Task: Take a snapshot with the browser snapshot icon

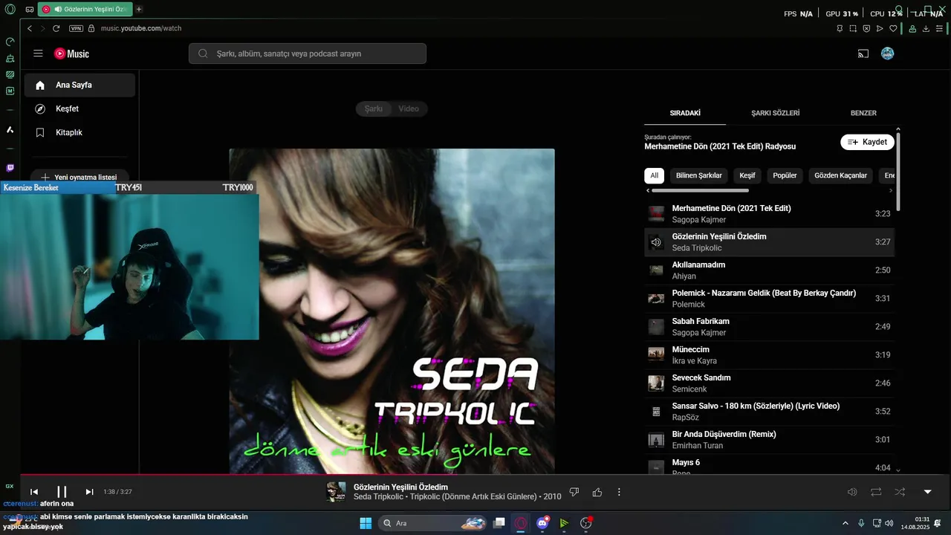Action: coord(853,28)
